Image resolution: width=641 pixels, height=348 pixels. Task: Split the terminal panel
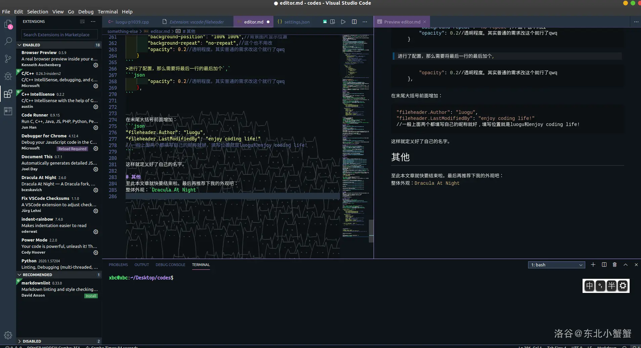(x=604, y=265)
